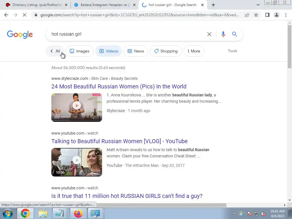Select the All results filter
Image resolution: width=292 pixels, height=219 pixels.
tap(55, 51)
